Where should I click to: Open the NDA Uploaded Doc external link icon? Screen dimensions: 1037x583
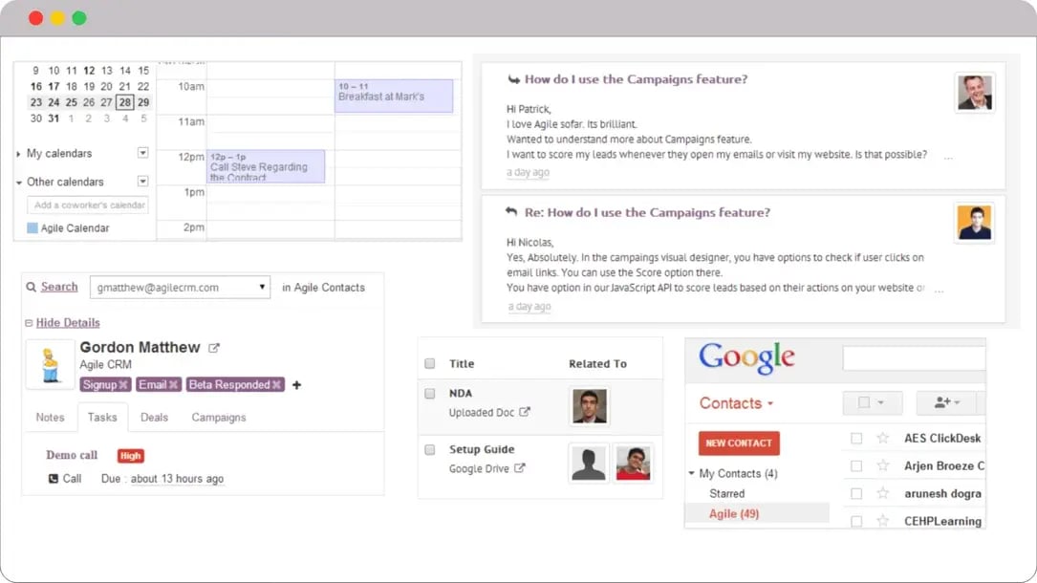tap(525, 412)
